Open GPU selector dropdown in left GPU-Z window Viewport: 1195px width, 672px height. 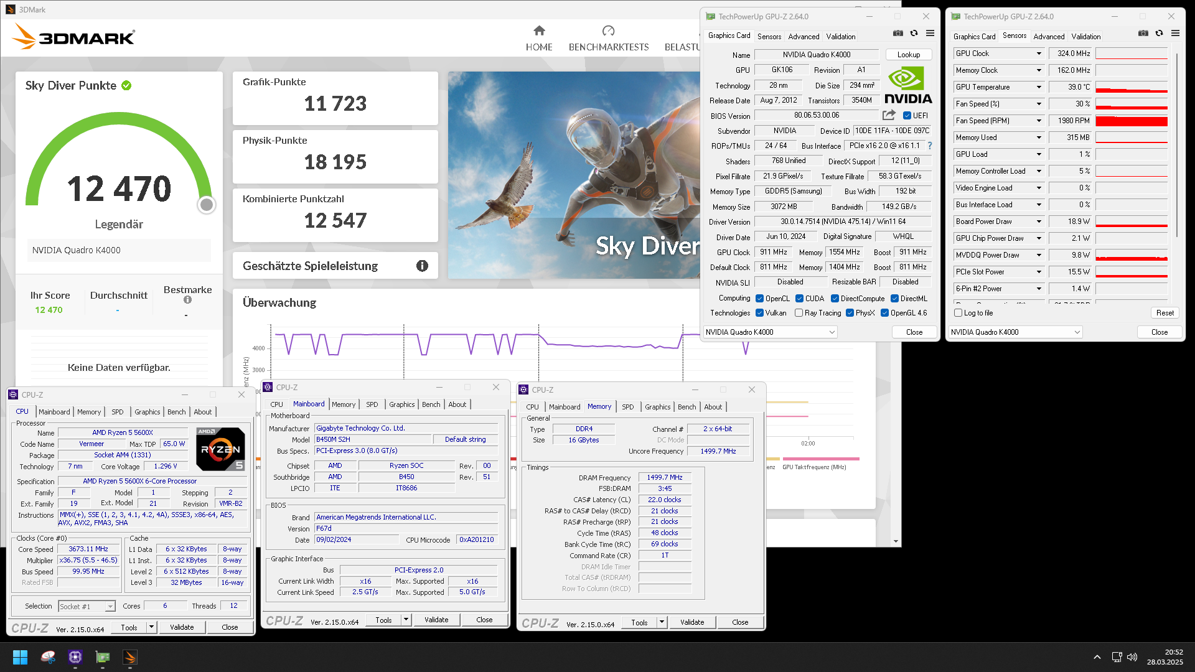click(x=770, y=332)
